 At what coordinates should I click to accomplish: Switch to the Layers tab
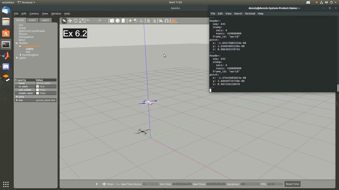pos(45,20)
